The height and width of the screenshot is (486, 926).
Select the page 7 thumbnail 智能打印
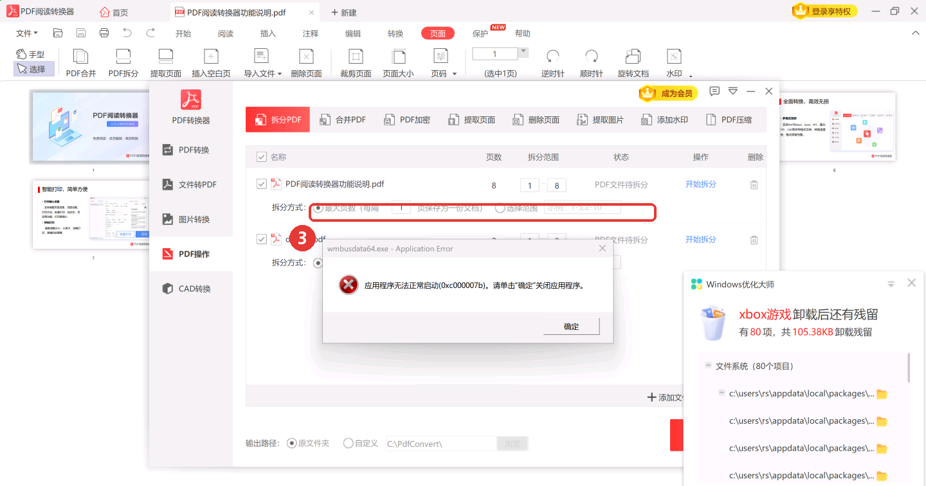point(91,214)
